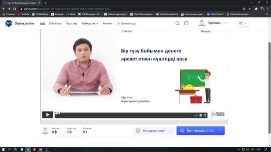Click the Бонустар 0 value
271x152 pixels.
(69, 132)
